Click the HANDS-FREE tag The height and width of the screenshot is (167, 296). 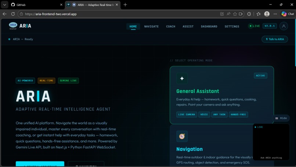[x=238, y=114]
